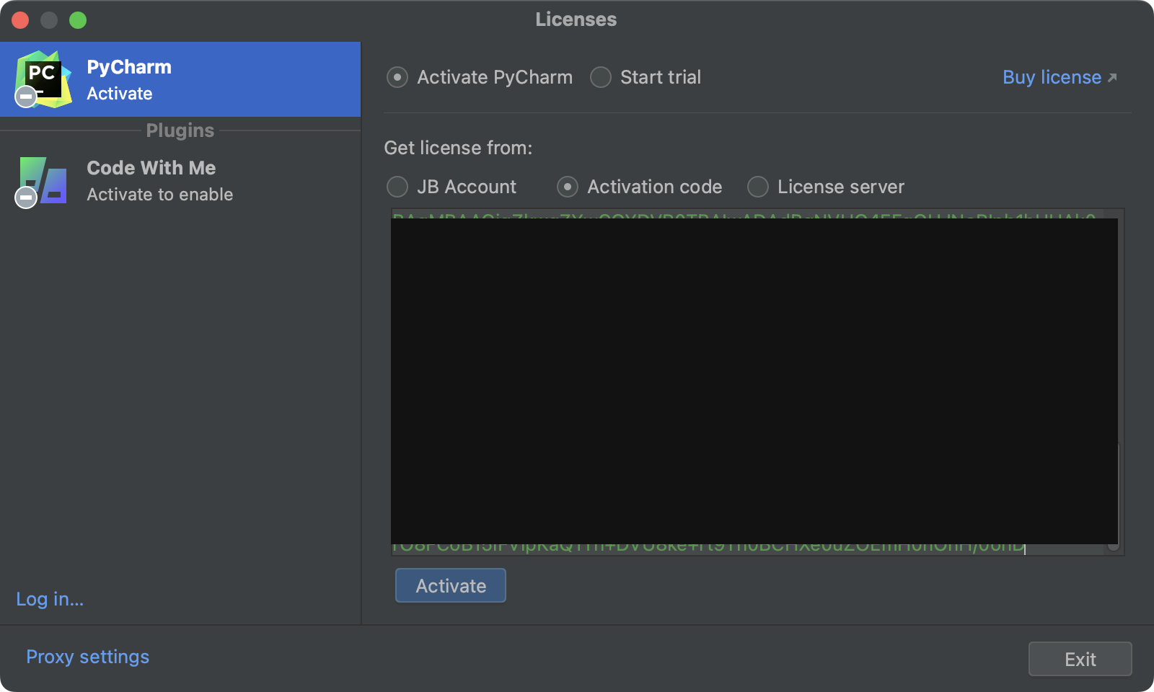
Task: Open the Buy license link
Action: (1052, 77)
